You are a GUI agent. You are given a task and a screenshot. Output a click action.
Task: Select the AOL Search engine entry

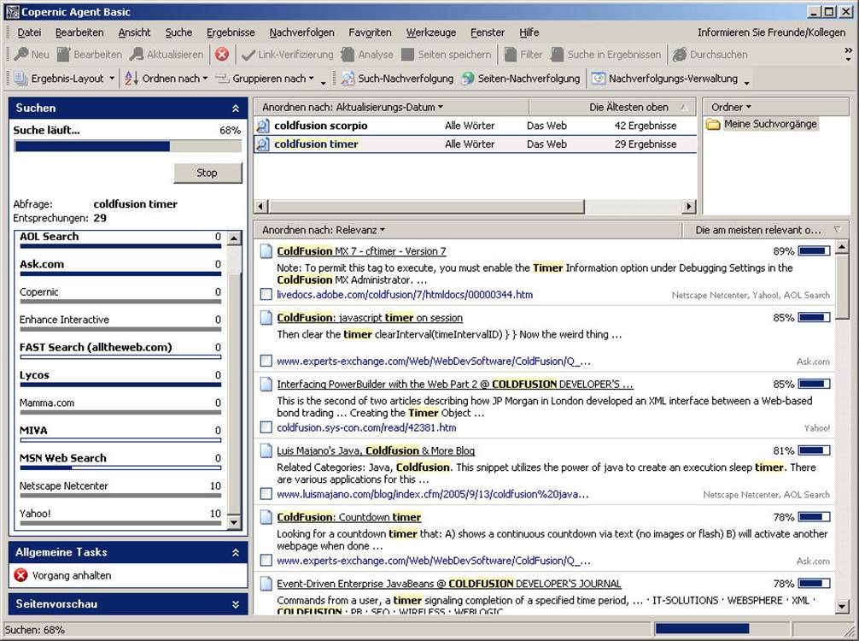pos(120,240)
